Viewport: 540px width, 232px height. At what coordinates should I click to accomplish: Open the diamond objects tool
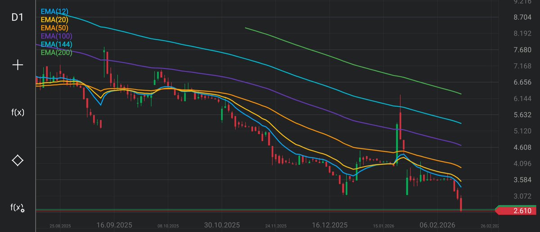click(18, 160)
